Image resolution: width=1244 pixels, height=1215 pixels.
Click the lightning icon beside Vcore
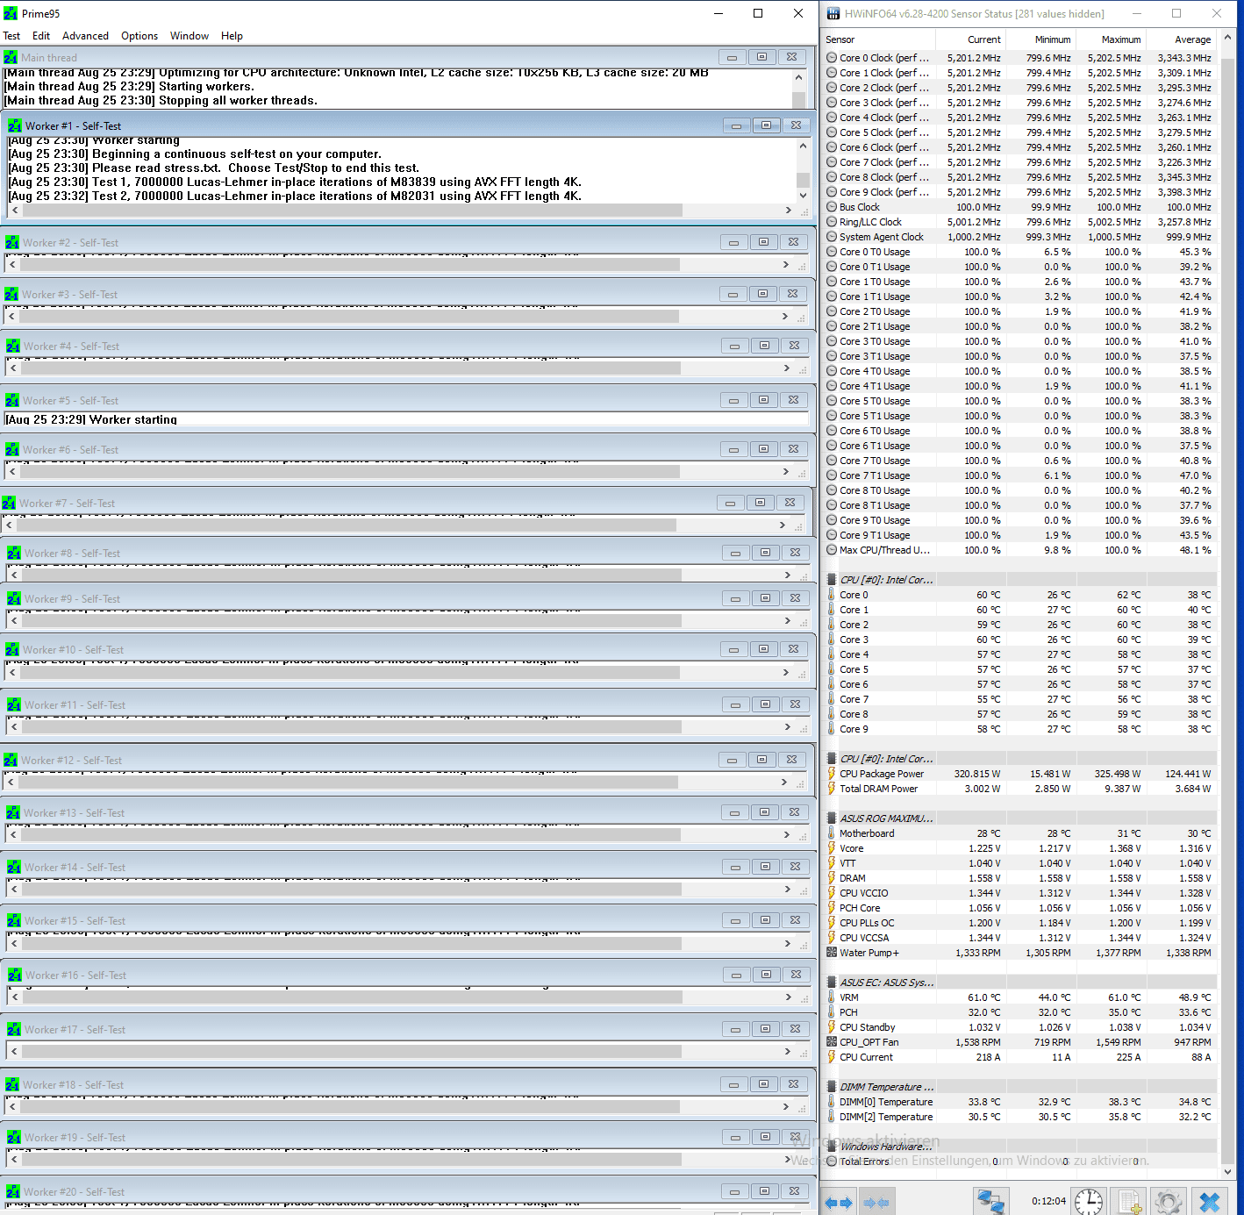coord(832,848)
